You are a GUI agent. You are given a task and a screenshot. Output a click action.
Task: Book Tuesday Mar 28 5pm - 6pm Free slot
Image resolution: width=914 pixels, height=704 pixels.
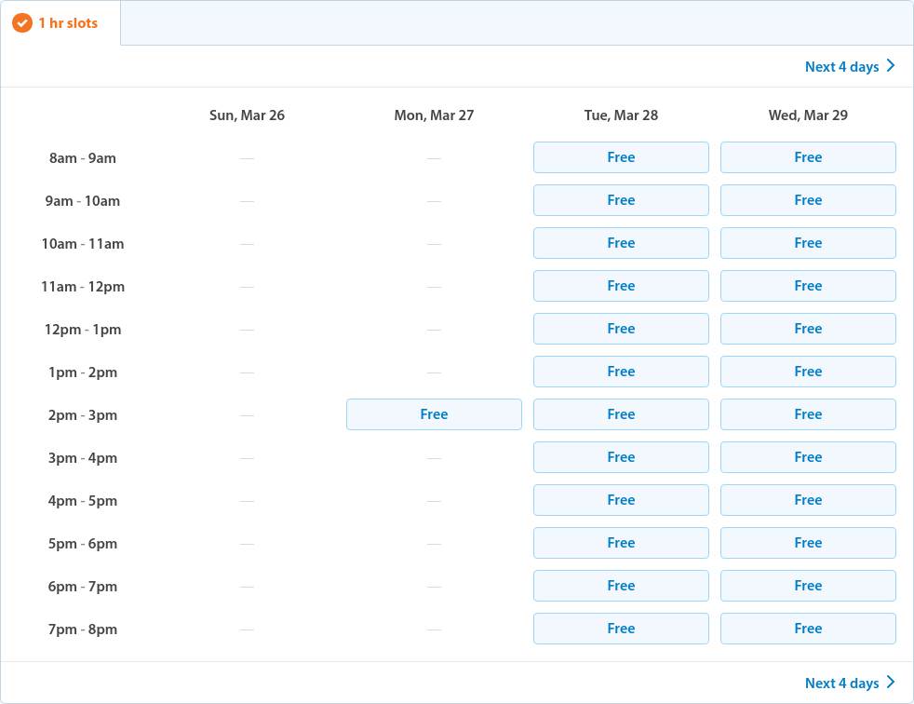(621, 543)
